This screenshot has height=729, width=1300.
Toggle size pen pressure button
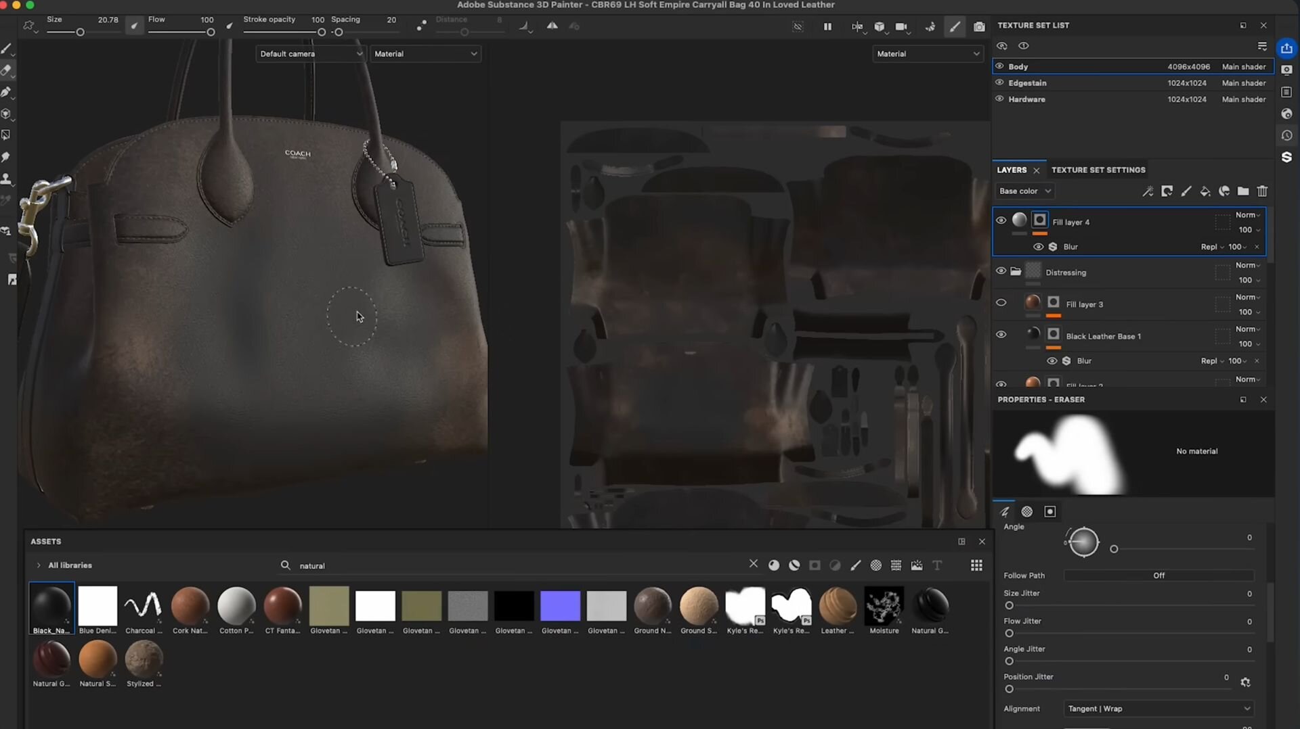pyautogui.click(x=135, y=26)
